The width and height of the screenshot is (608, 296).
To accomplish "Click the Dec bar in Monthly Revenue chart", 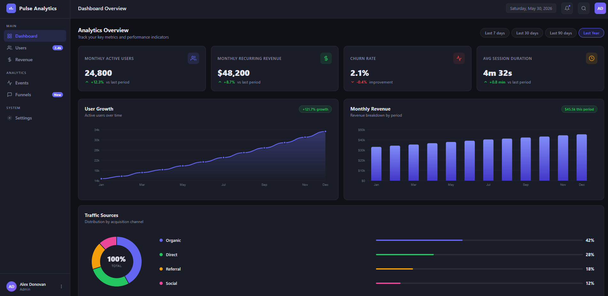I will tap(582, 157).
